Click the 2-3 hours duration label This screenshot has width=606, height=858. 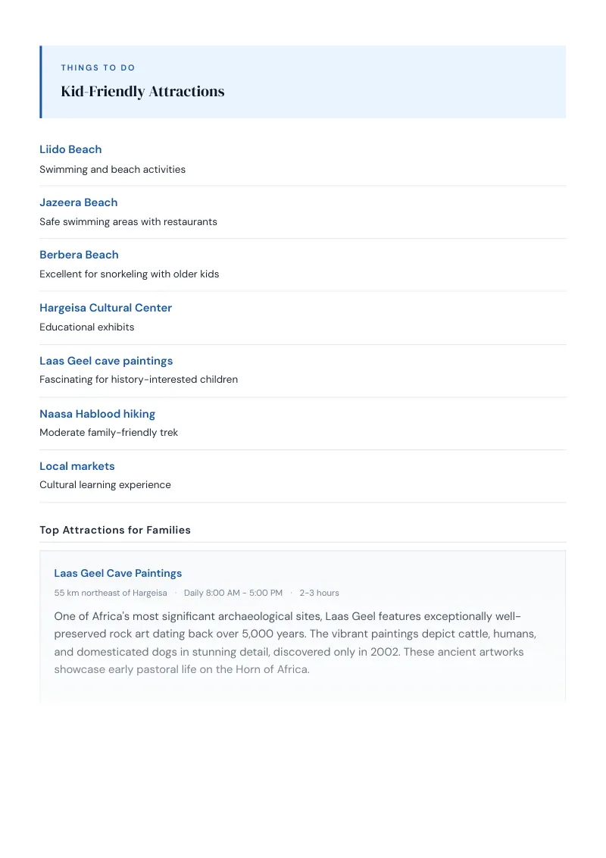pos(320,593)
